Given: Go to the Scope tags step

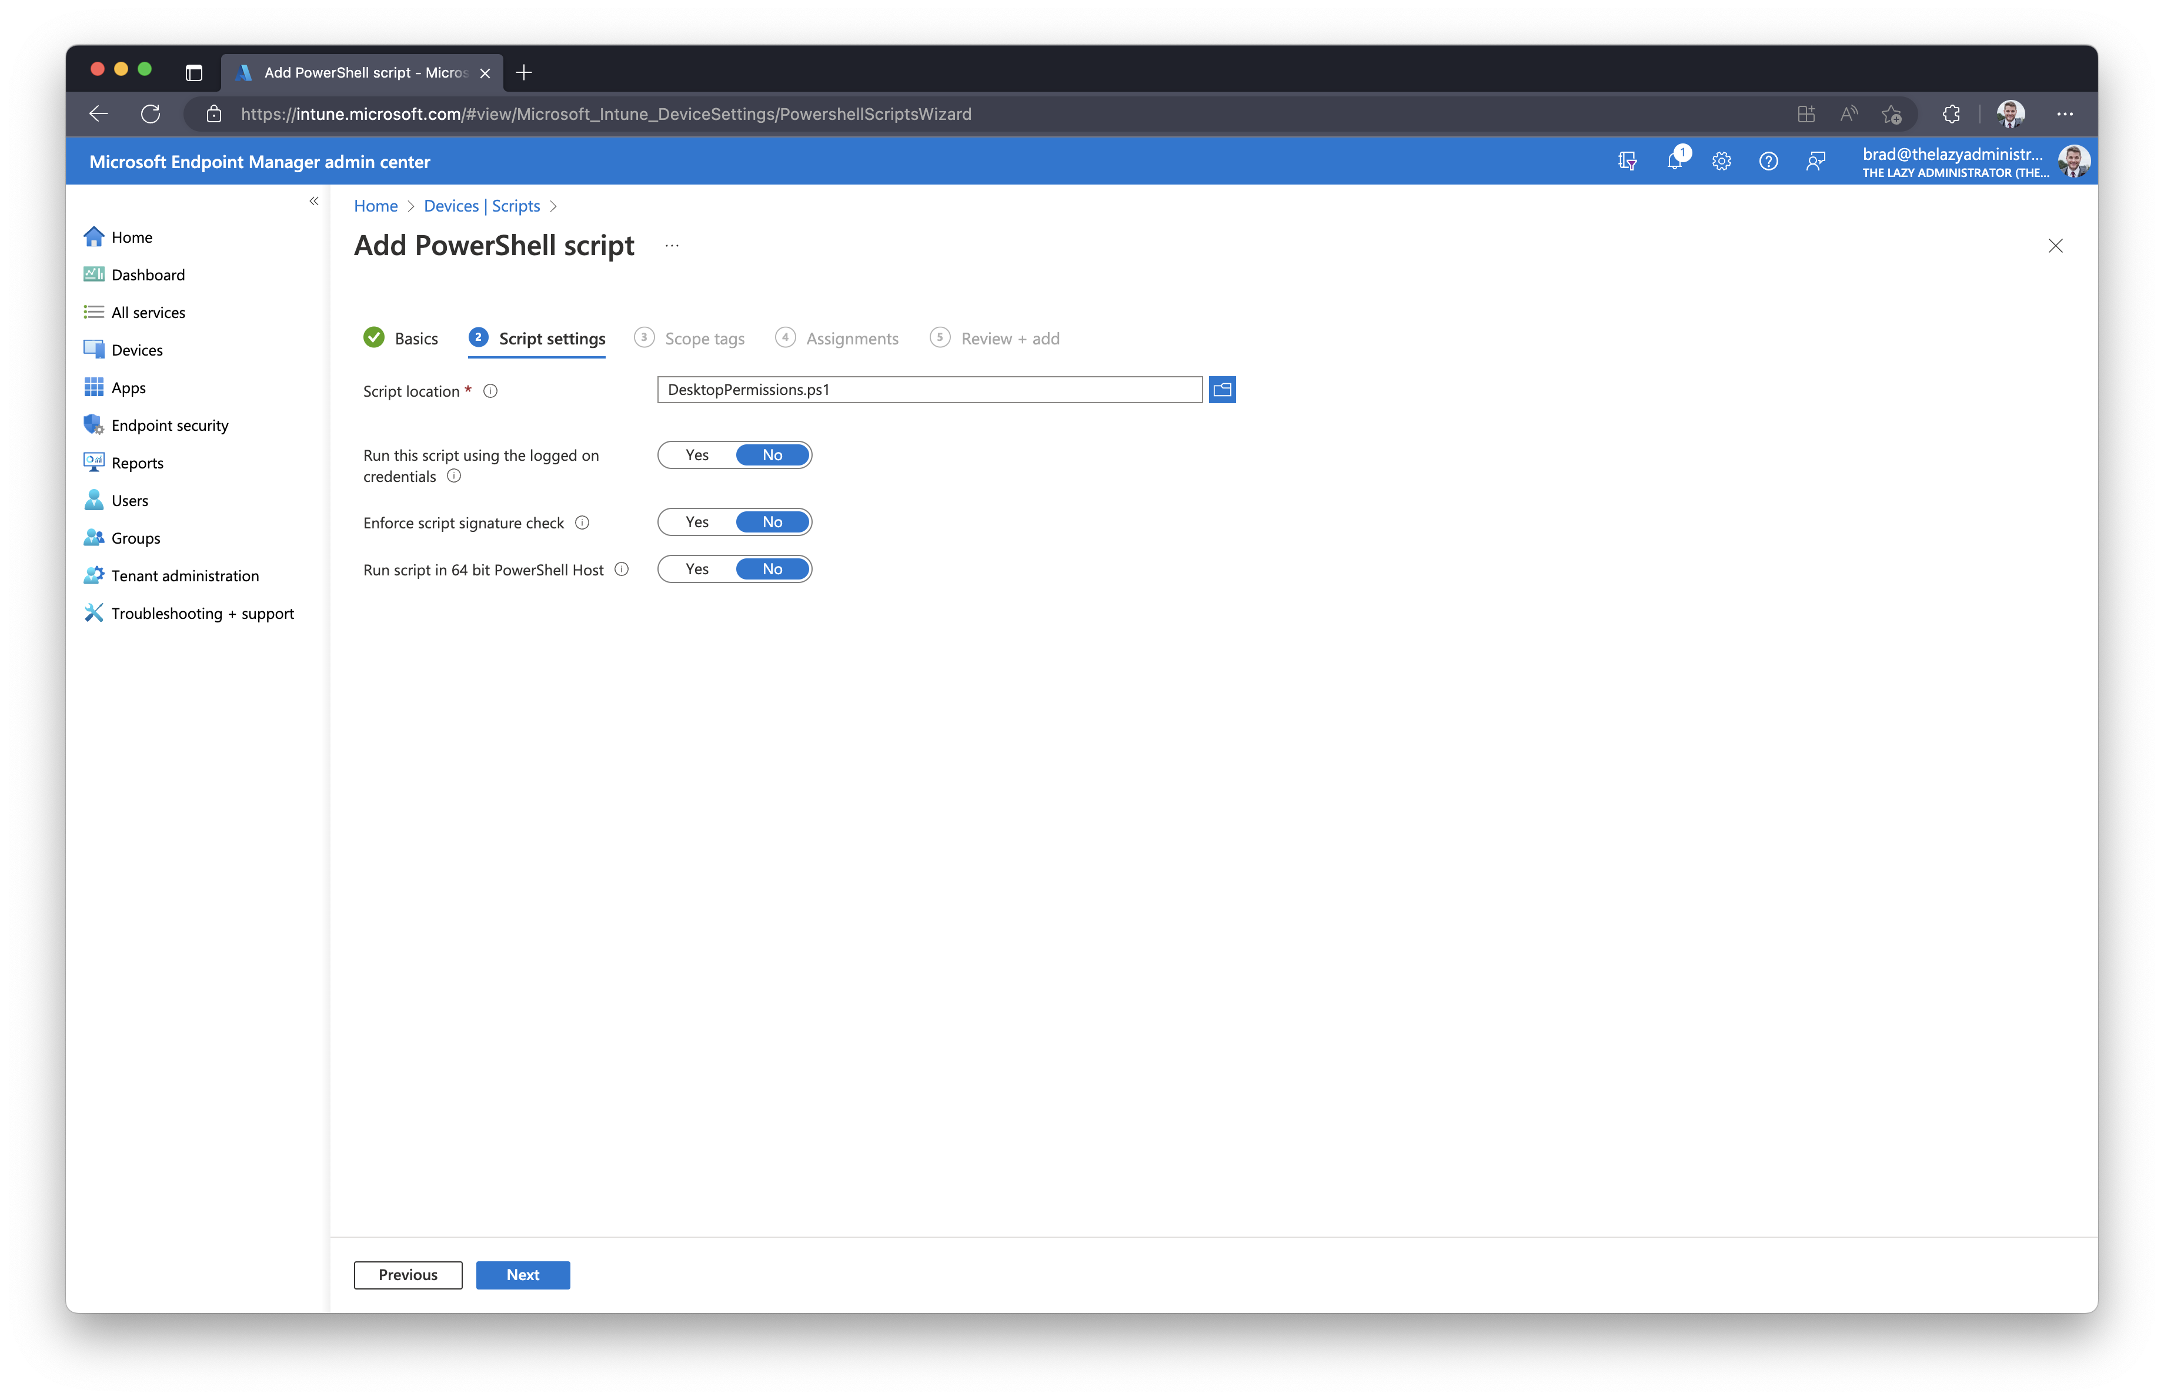Looking at the screenshot, I should click(689, 338).
